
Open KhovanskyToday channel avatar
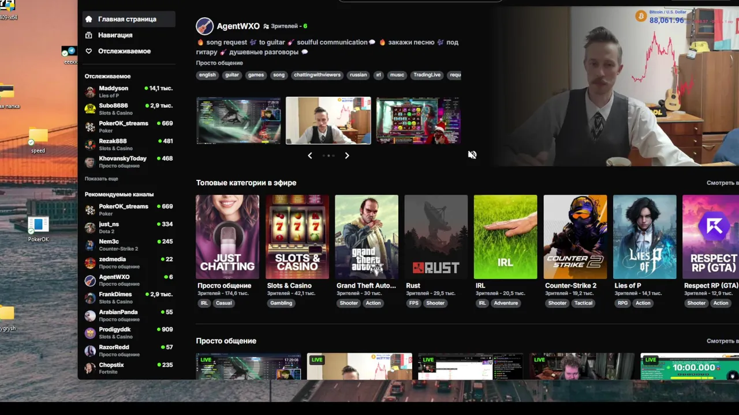click(x=90, y=162)
